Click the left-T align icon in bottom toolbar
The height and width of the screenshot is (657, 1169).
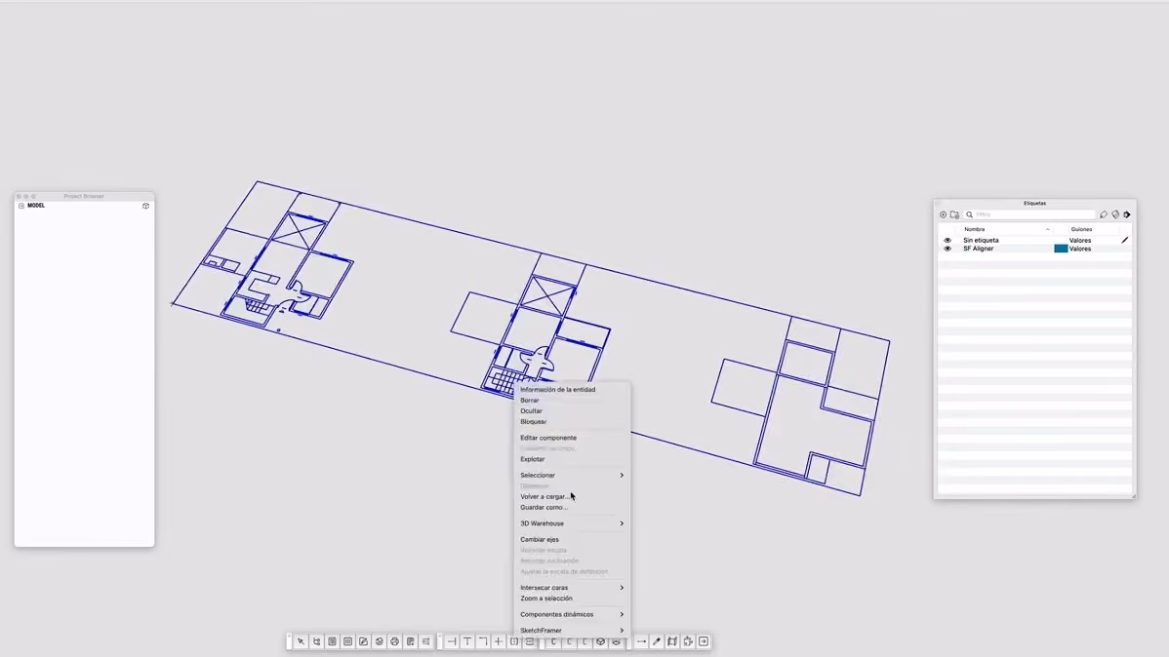click(x=452, y=641)
